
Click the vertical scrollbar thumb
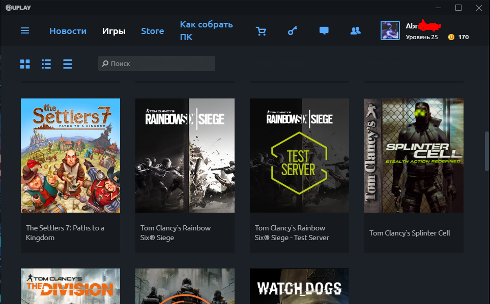pyautogui.click(x=486, y=151)
